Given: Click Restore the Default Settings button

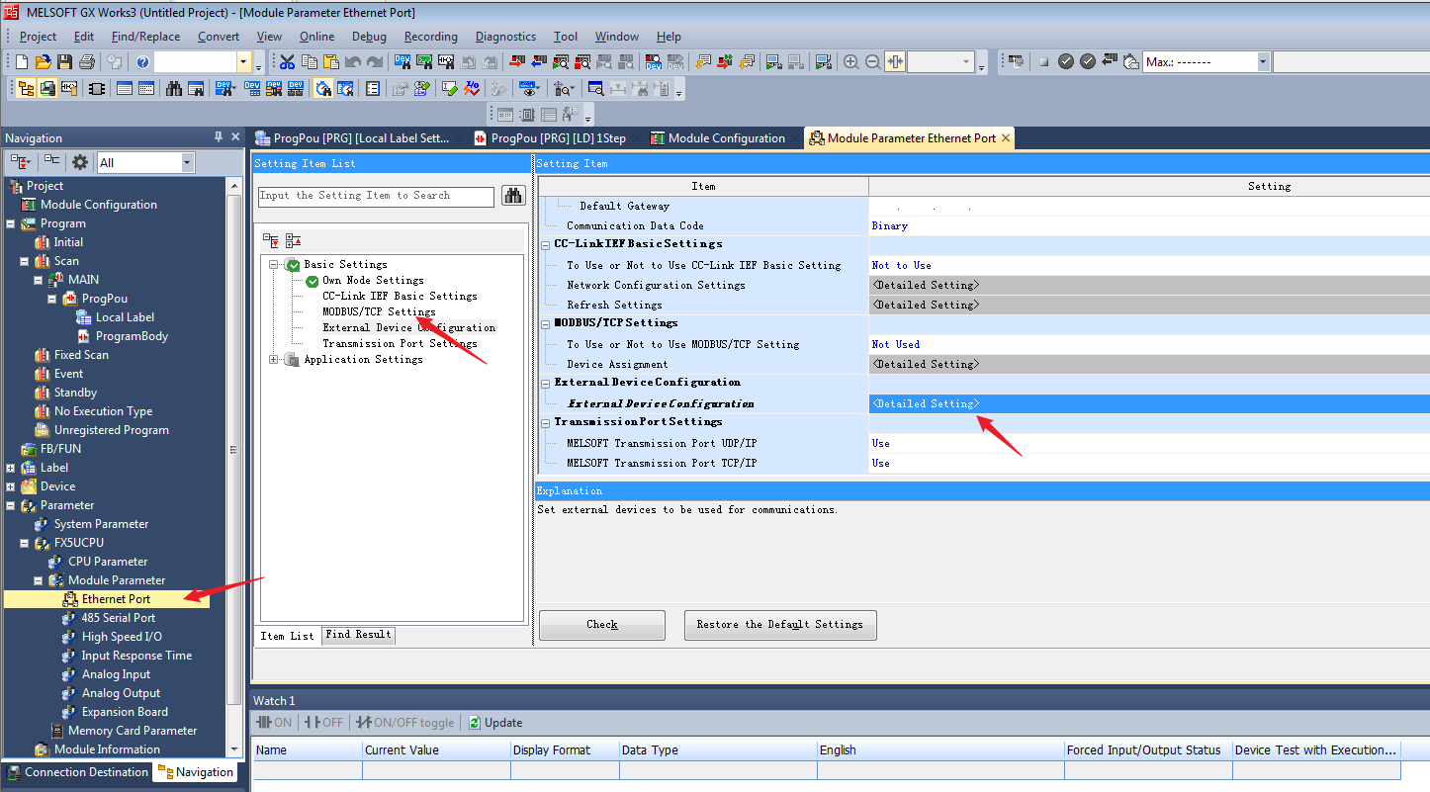Looking at the screenshot, I should [x=779, y=625].
